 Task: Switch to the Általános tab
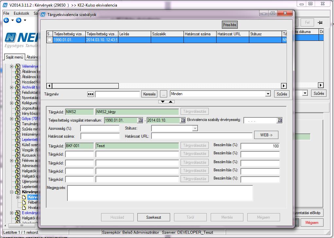(32, 57)
